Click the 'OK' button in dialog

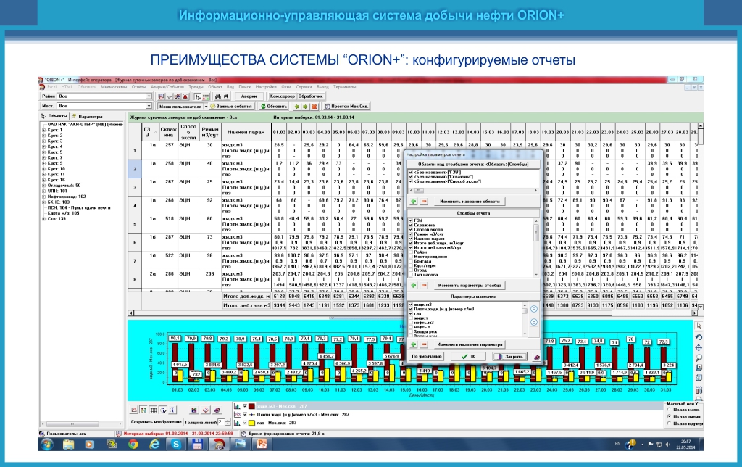pos(469,357)
